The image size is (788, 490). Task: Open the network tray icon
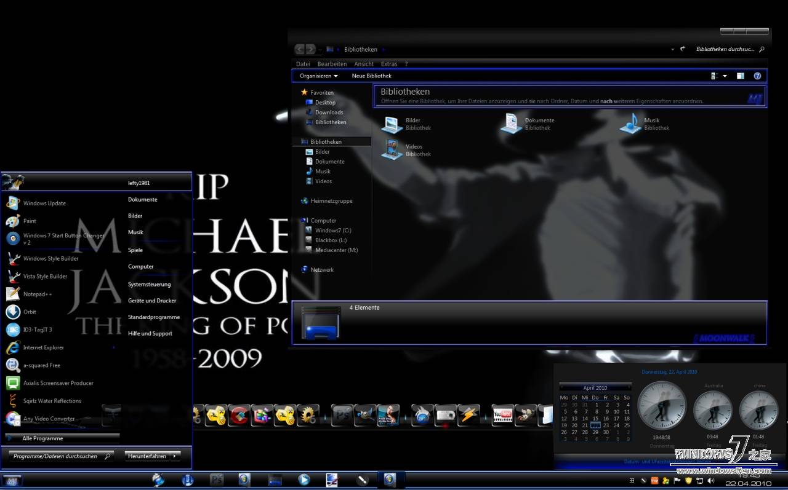click(x=700, y=480)
